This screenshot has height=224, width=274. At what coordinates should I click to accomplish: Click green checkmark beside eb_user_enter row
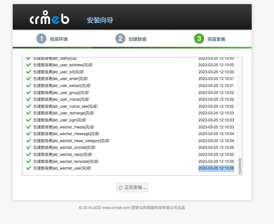pos(29,79)
